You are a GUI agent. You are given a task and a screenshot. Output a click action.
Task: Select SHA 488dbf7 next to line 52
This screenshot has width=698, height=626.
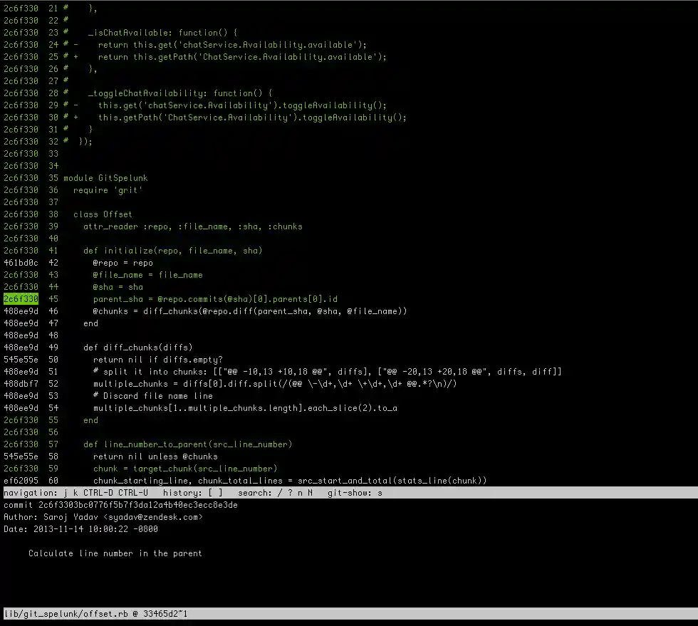point(20,383)
